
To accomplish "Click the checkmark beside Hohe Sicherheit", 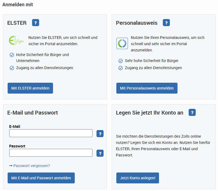I will [12, 55].
